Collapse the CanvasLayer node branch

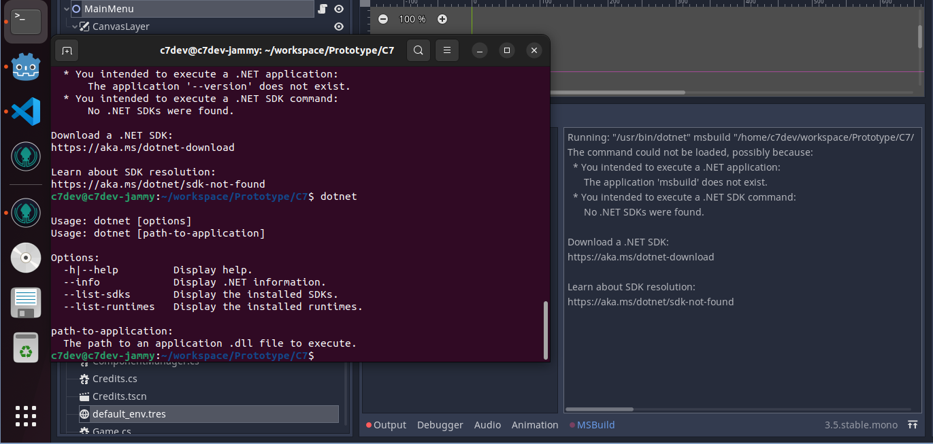(x=74, y=27)
